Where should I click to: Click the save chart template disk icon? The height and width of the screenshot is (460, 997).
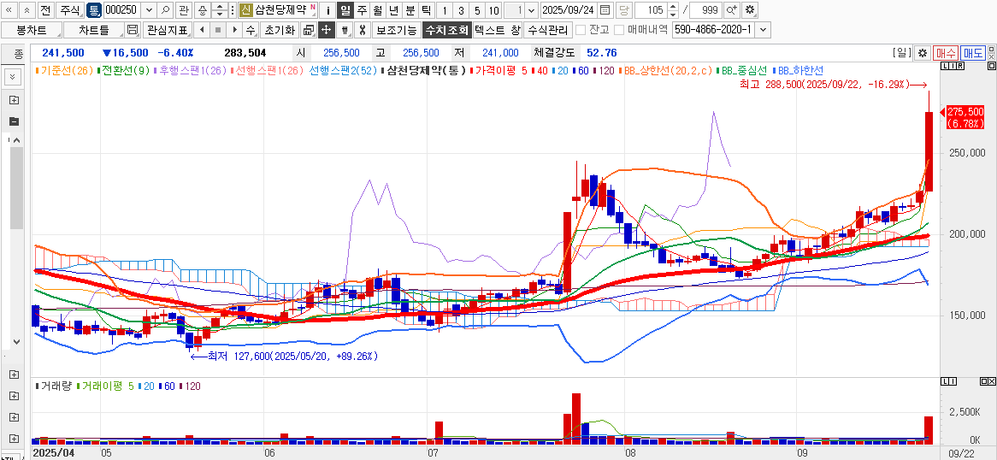(132, 30)
